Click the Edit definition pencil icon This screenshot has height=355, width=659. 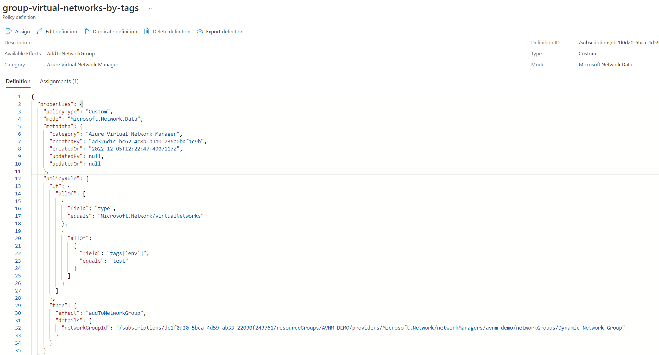(x=39, y=31)
